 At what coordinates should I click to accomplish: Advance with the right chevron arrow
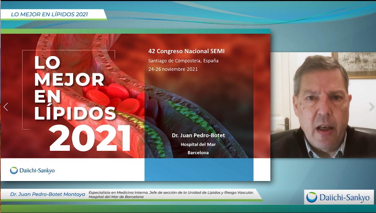372,107
